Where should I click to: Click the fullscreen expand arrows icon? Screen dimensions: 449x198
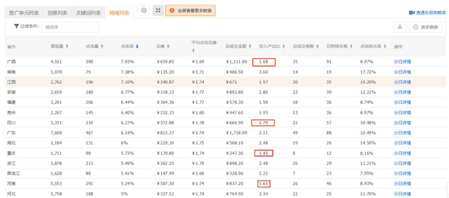[x=158, y=10]
